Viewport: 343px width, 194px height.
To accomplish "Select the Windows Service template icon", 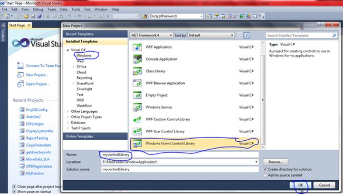I will click(137, 107).
